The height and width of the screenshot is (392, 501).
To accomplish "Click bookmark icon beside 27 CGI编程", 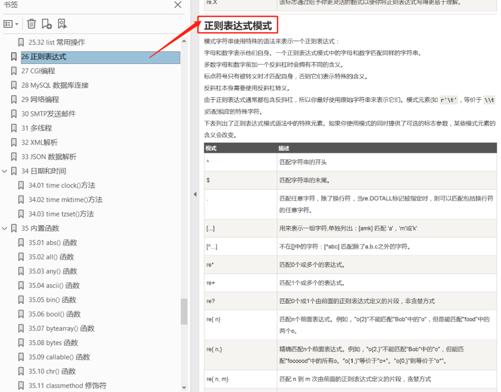I will click(x=14, y=71).
